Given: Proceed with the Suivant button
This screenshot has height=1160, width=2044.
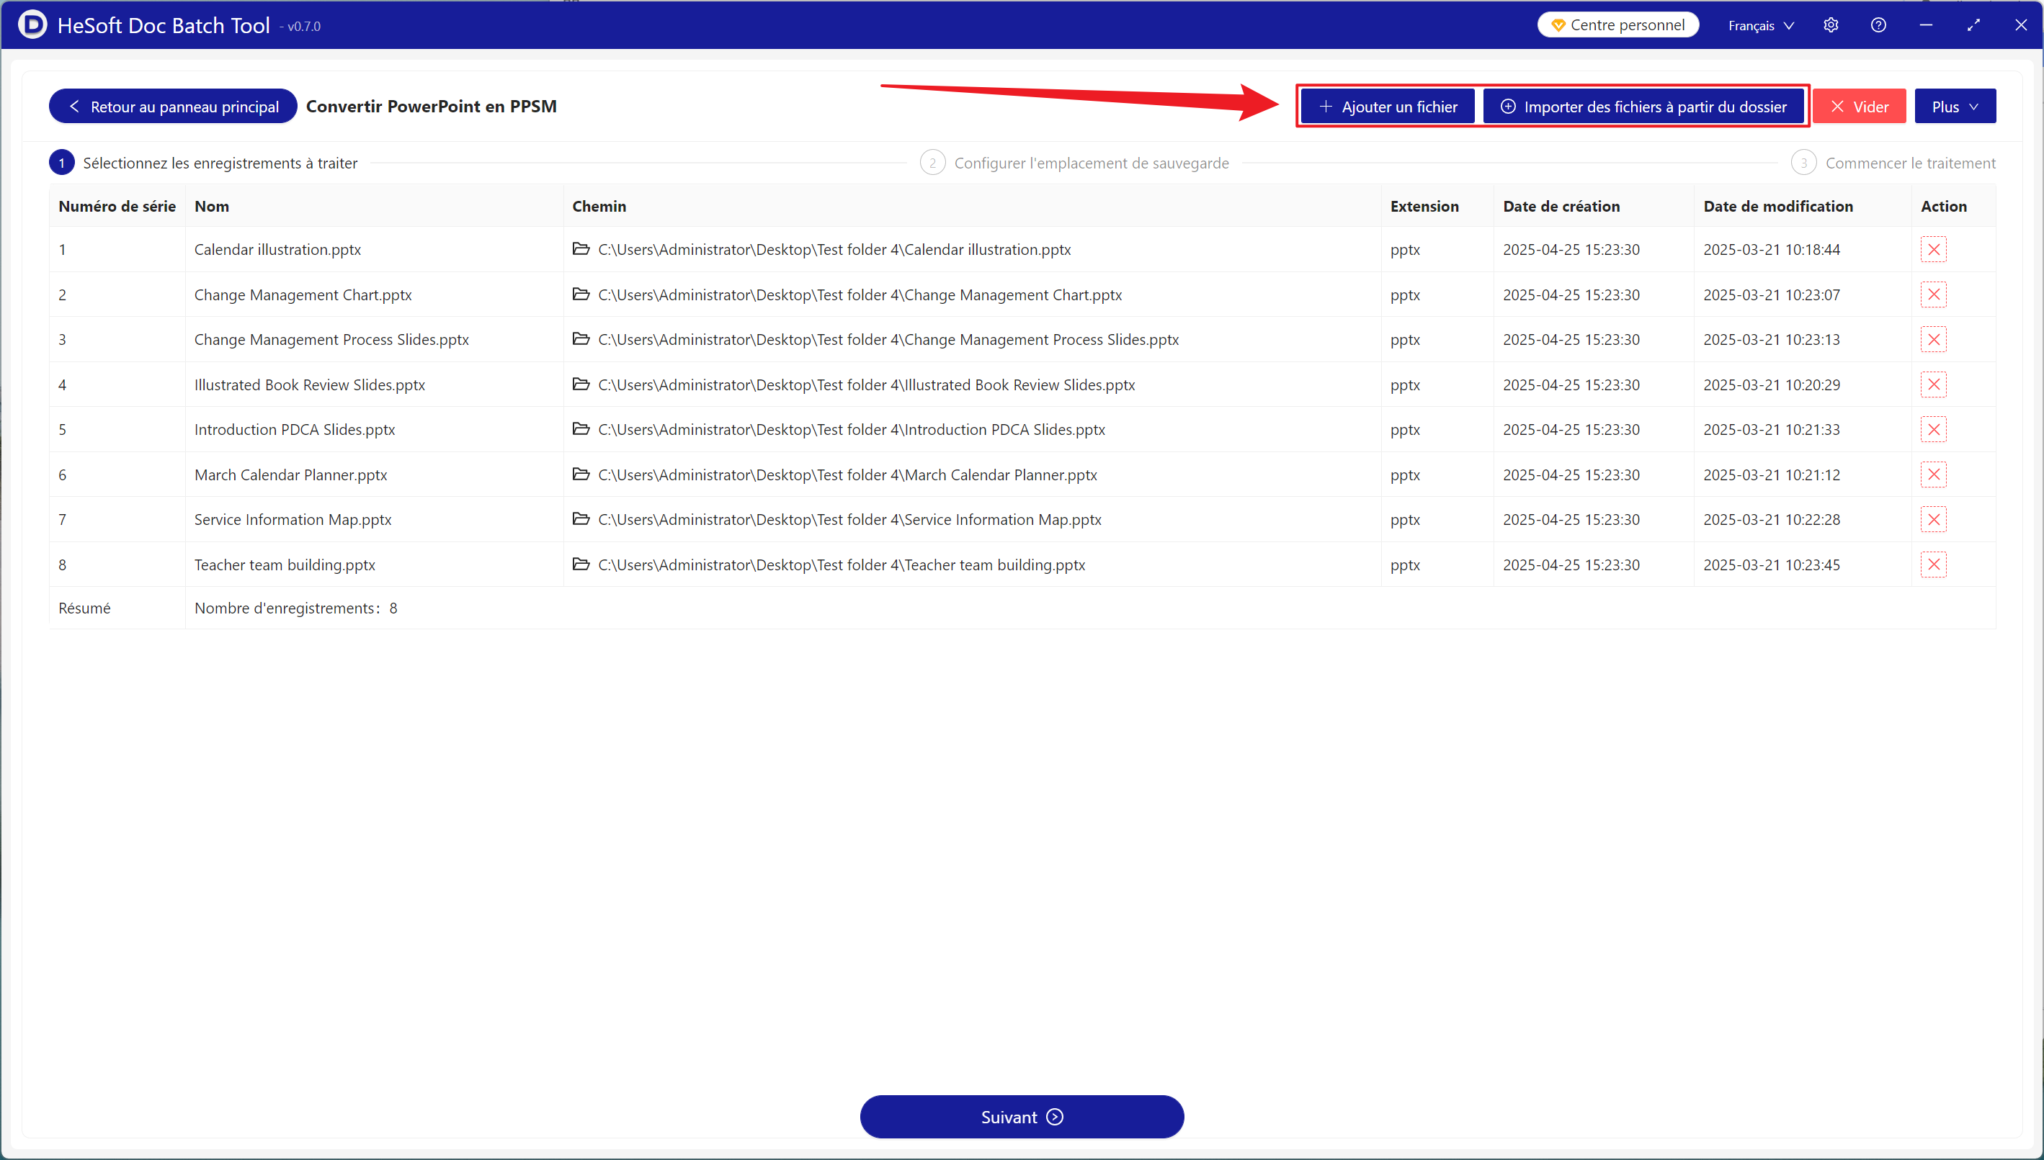Looking at the screenshot, I should pyautogui.click(x=1021, y=1117).
